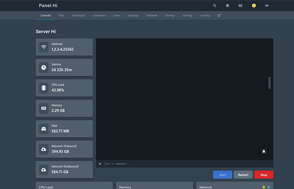Open the search icon in header
The height and width of the screenshot is (189, 294).
(x=215, y=6)
